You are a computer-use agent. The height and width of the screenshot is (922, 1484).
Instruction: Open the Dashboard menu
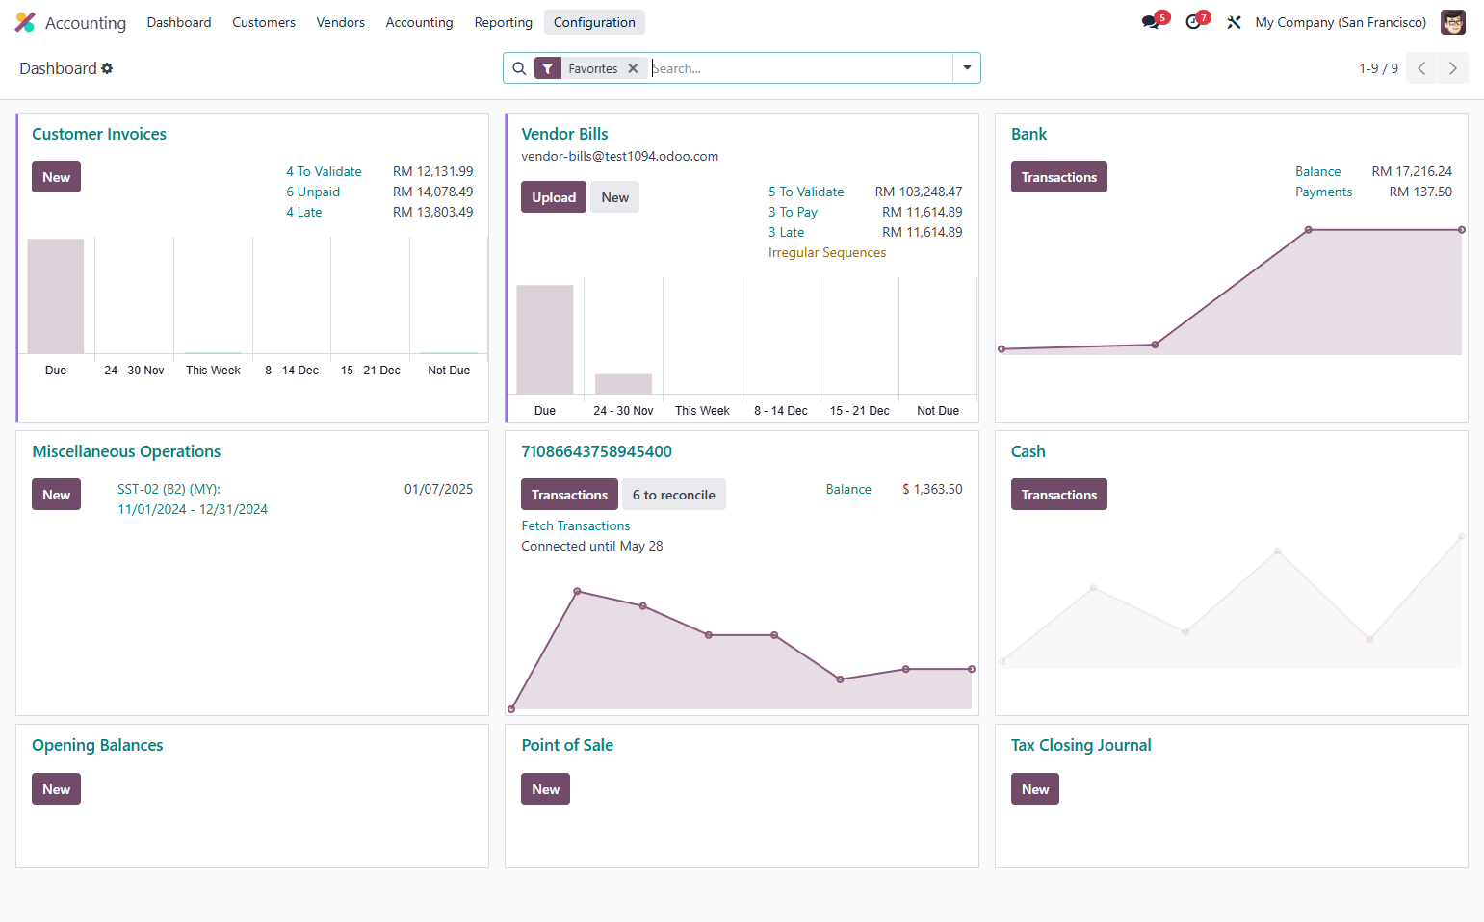[179, 22]
